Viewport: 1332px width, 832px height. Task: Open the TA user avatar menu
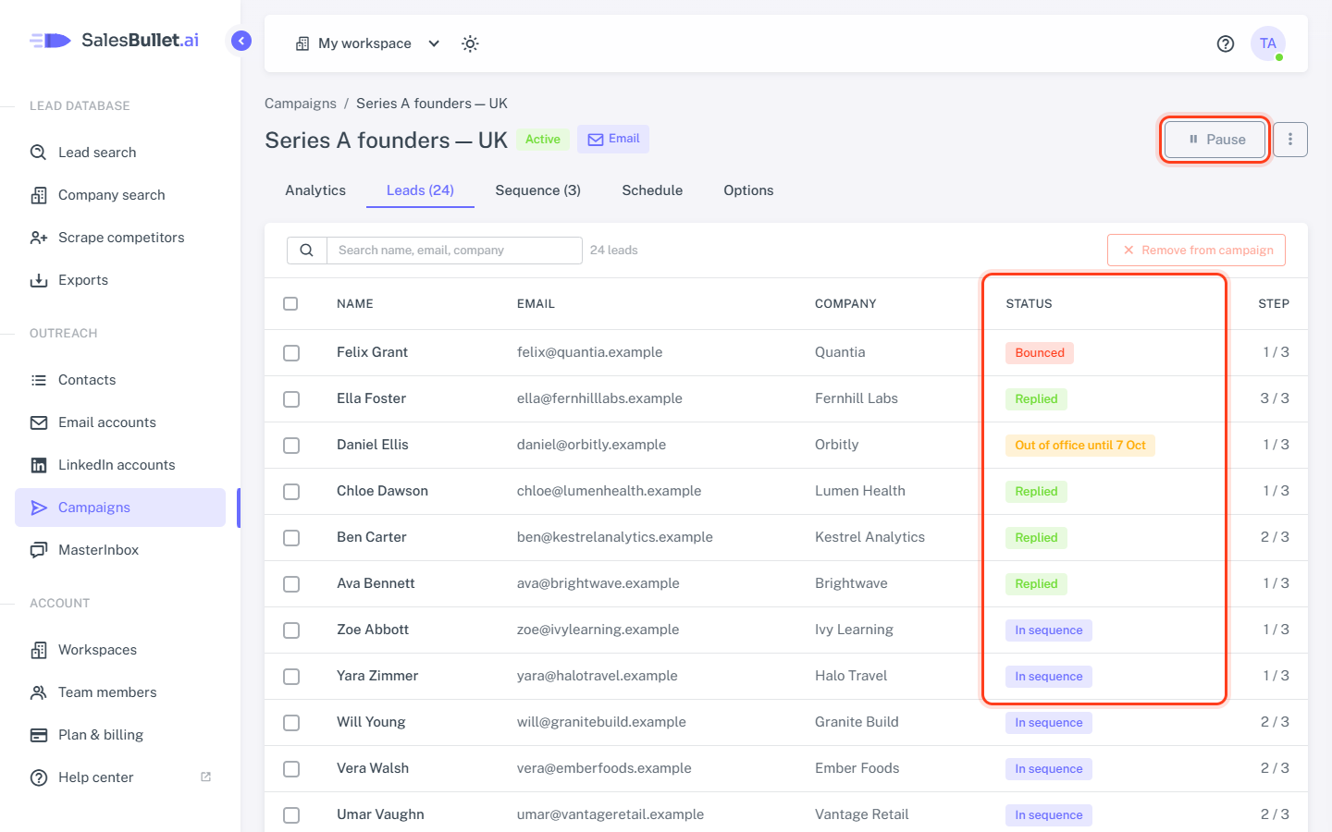[1268, 43]
